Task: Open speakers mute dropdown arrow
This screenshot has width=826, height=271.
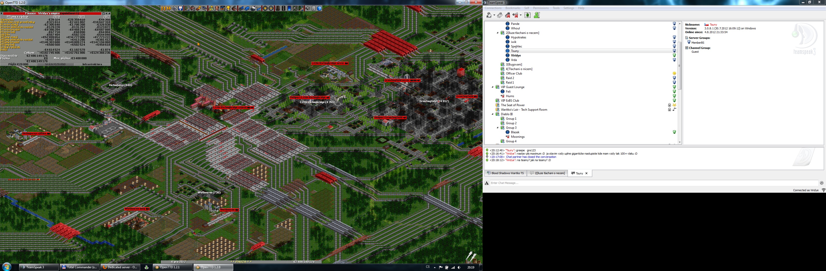Action: click(521, 15)
